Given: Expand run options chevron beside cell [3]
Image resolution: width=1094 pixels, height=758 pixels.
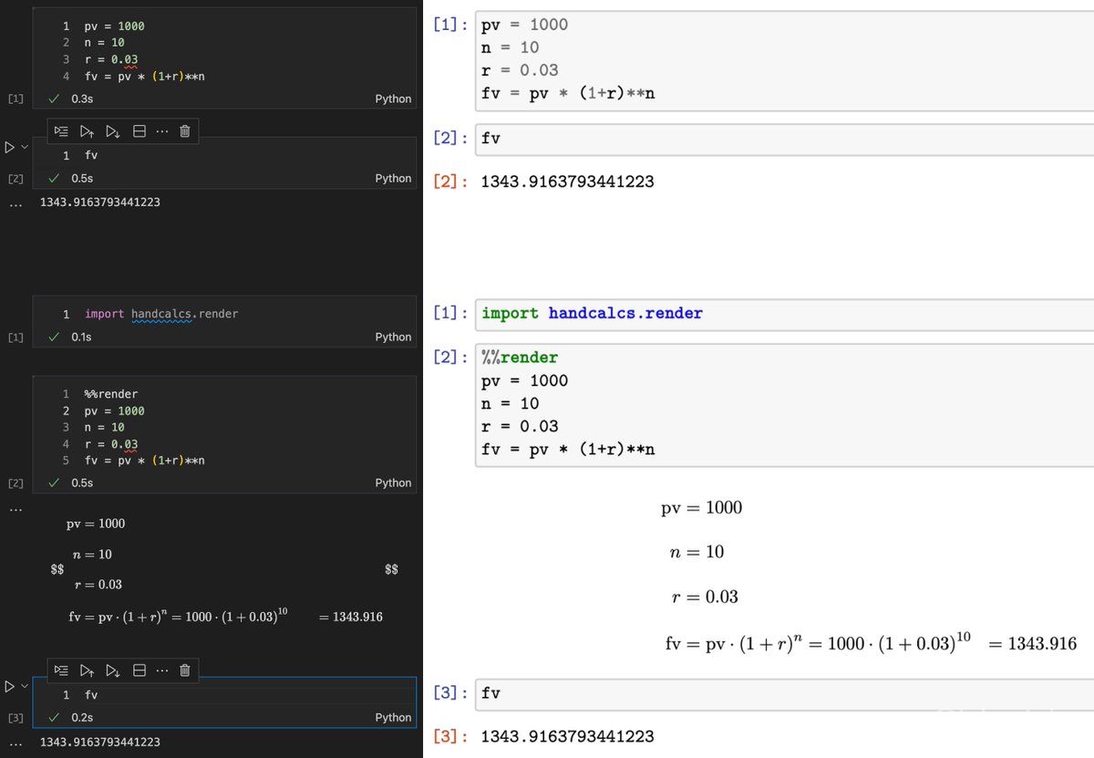Looking at the screenshot, I should tap(25, 686).
